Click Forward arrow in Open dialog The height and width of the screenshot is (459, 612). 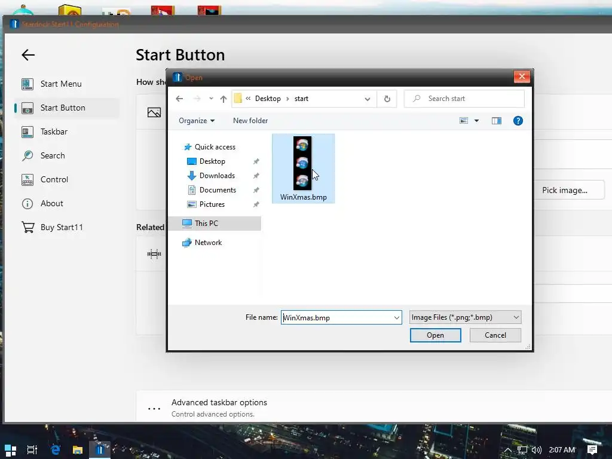[x=197, y=99]
